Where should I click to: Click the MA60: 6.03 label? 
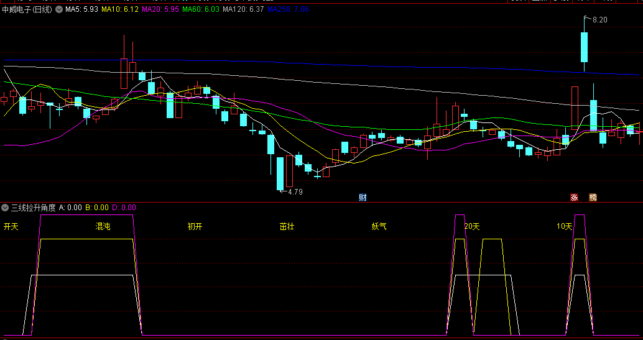tap(201, 9)
